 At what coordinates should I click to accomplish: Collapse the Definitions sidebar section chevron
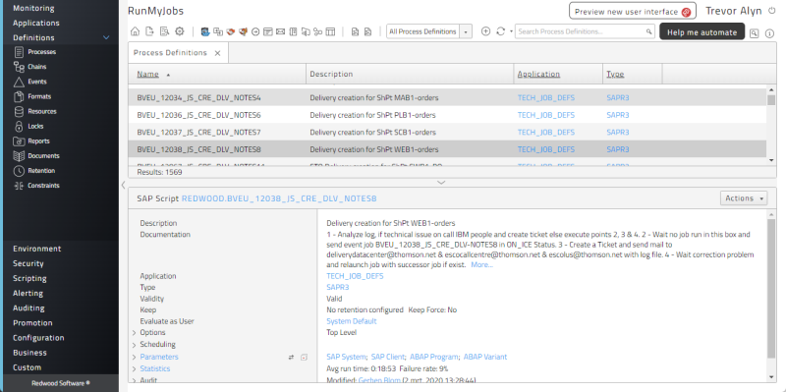pos(106,37)
